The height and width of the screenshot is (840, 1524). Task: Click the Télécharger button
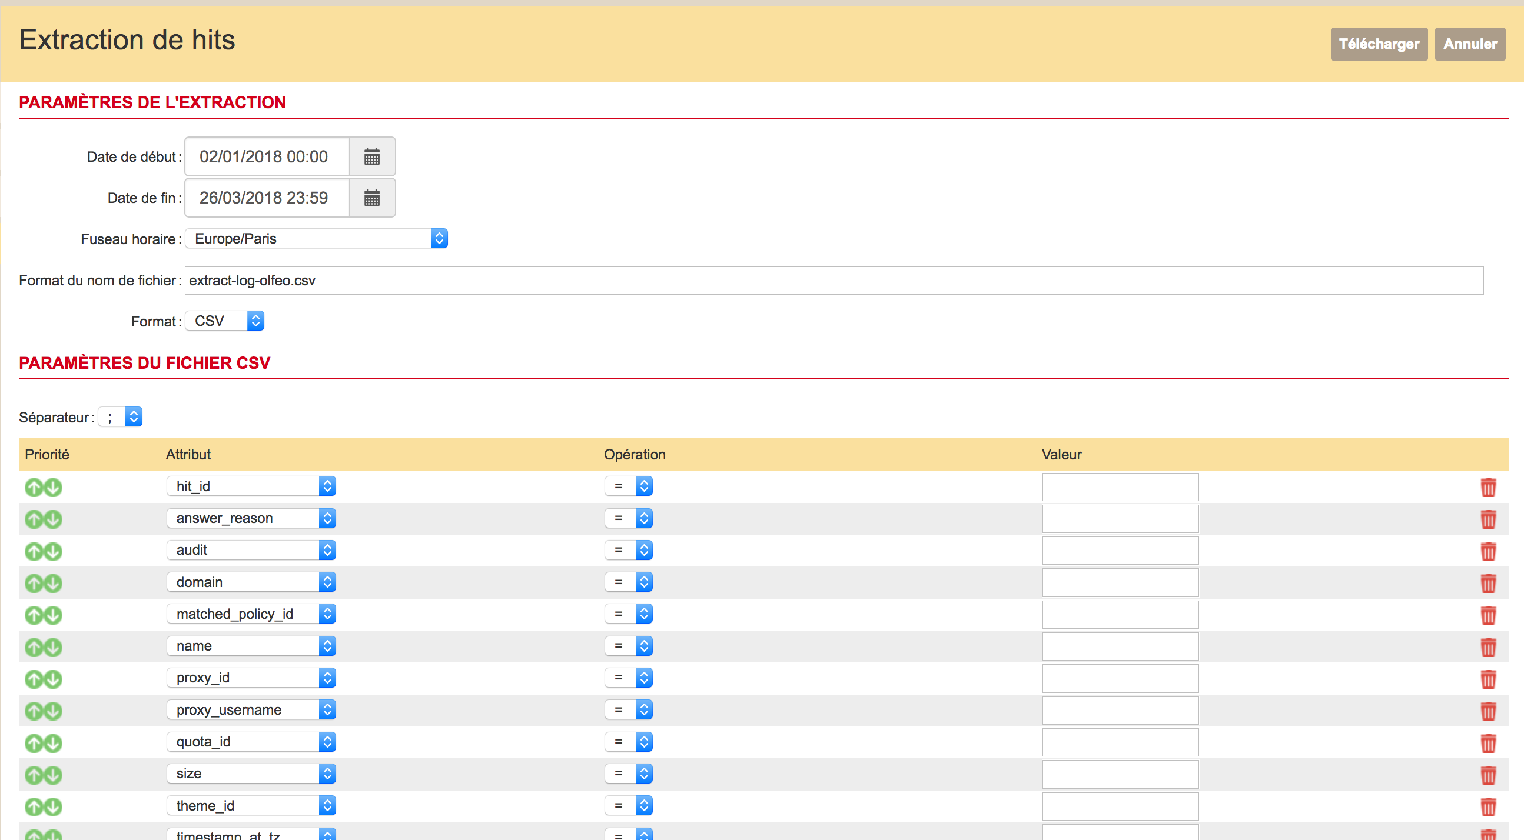click(x=1379, y=44)
